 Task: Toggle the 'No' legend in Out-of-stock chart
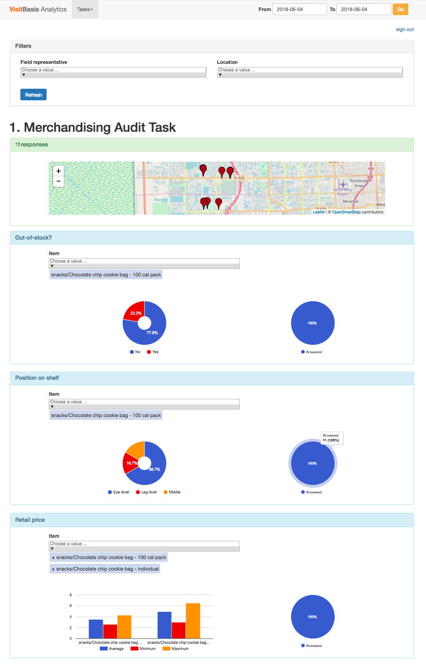pyautogui.click(x=133, y=351)
